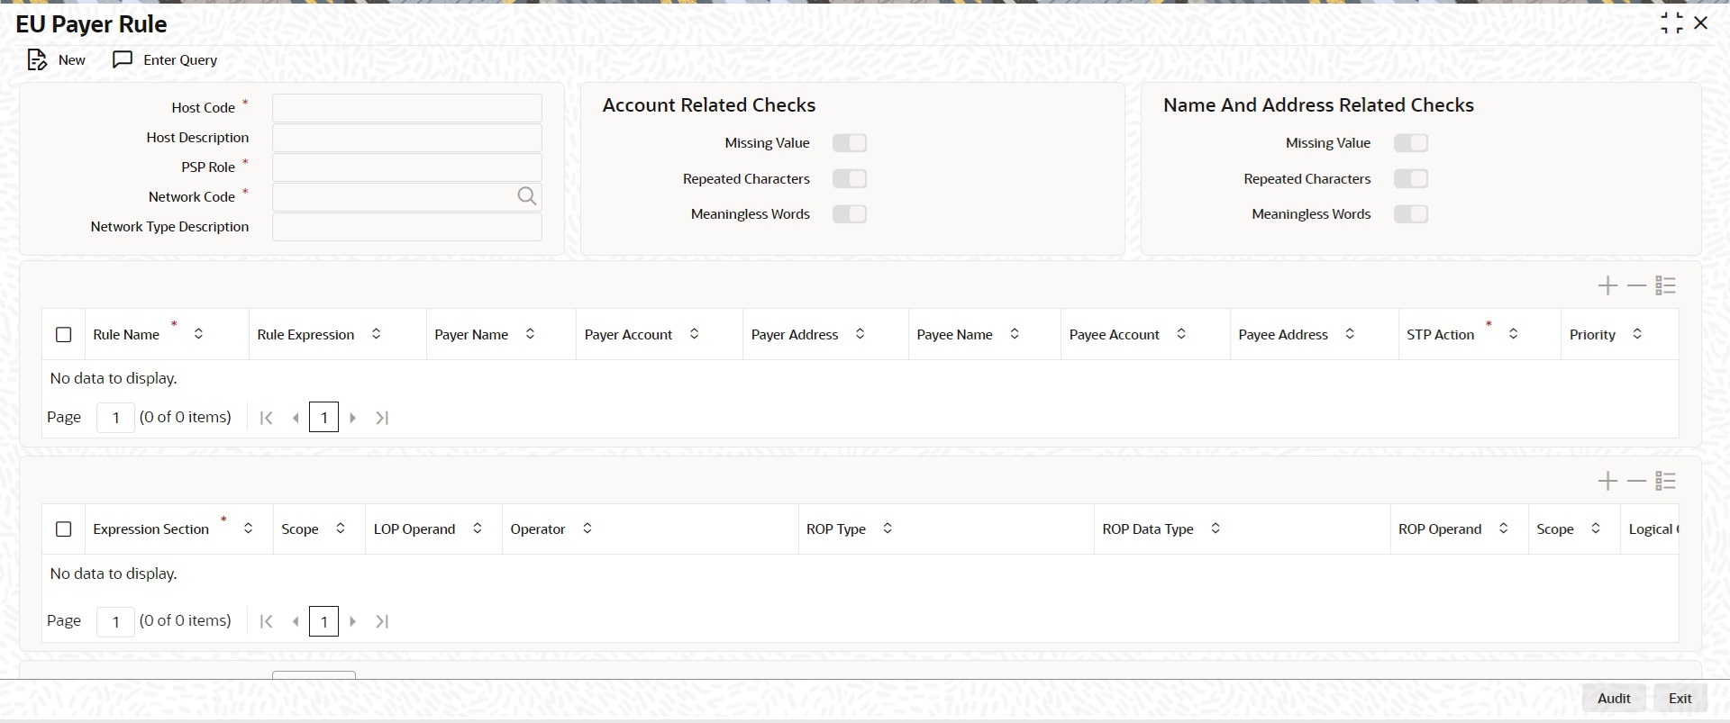The width and height of the screenshot is (1730, 723).
Task: Go to previous page of rules table
Action: [295, 418]
